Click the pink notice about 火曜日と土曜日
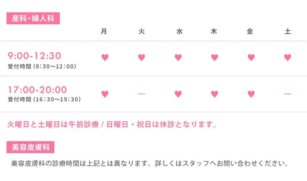This screenshot has height=181, width=307. (112, 125)
